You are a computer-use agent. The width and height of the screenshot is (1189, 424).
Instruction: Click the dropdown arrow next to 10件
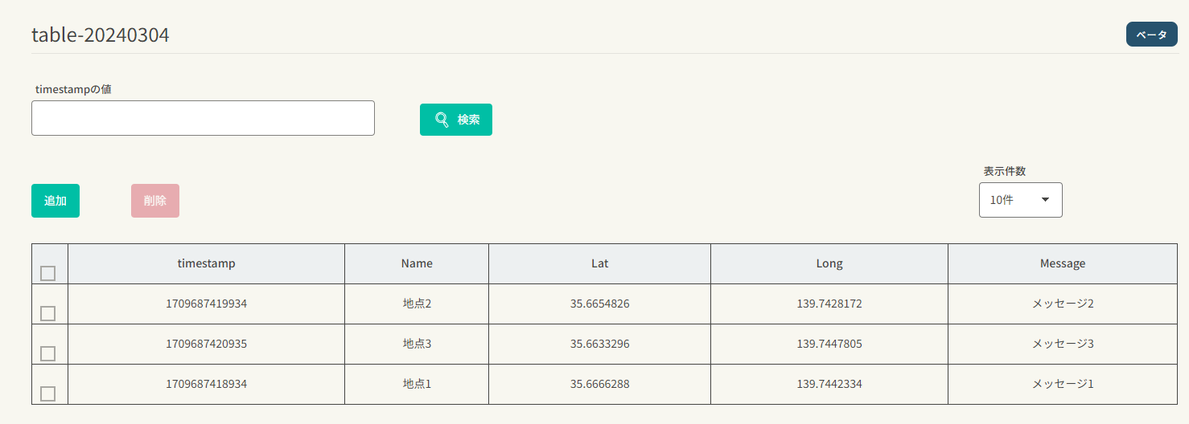(1045, 200)
